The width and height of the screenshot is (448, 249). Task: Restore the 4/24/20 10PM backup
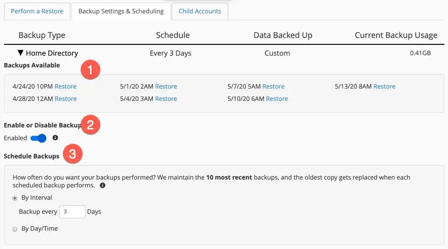click(65, 87)
